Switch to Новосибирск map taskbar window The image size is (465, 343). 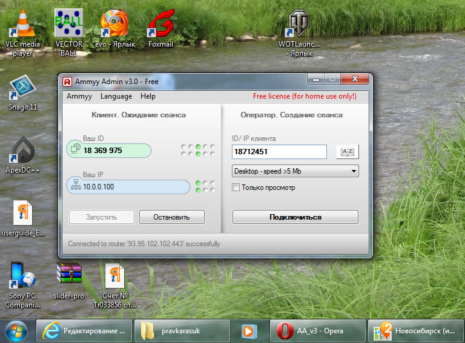tap(417, 331)
